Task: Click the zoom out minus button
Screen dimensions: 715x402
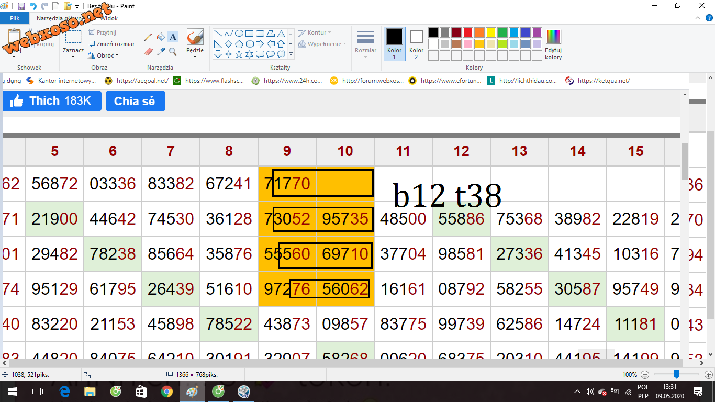Action: [x=645, y=375]
